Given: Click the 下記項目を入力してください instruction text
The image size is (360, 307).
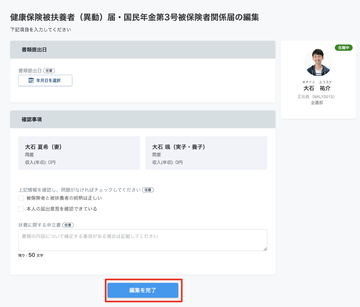Looking at the screenshot, I should click(41, 30).
